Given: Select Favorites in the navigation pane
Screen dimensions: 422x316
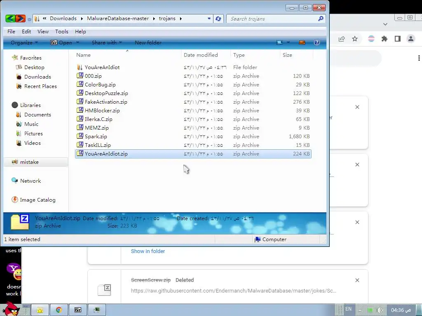Looking at the screenshot, I should (27, 58).
